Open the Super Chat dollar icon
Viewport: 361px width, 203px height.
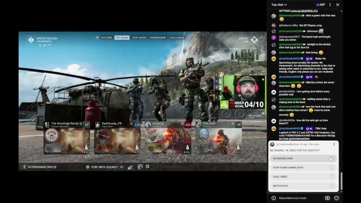(x=327, y=198)
